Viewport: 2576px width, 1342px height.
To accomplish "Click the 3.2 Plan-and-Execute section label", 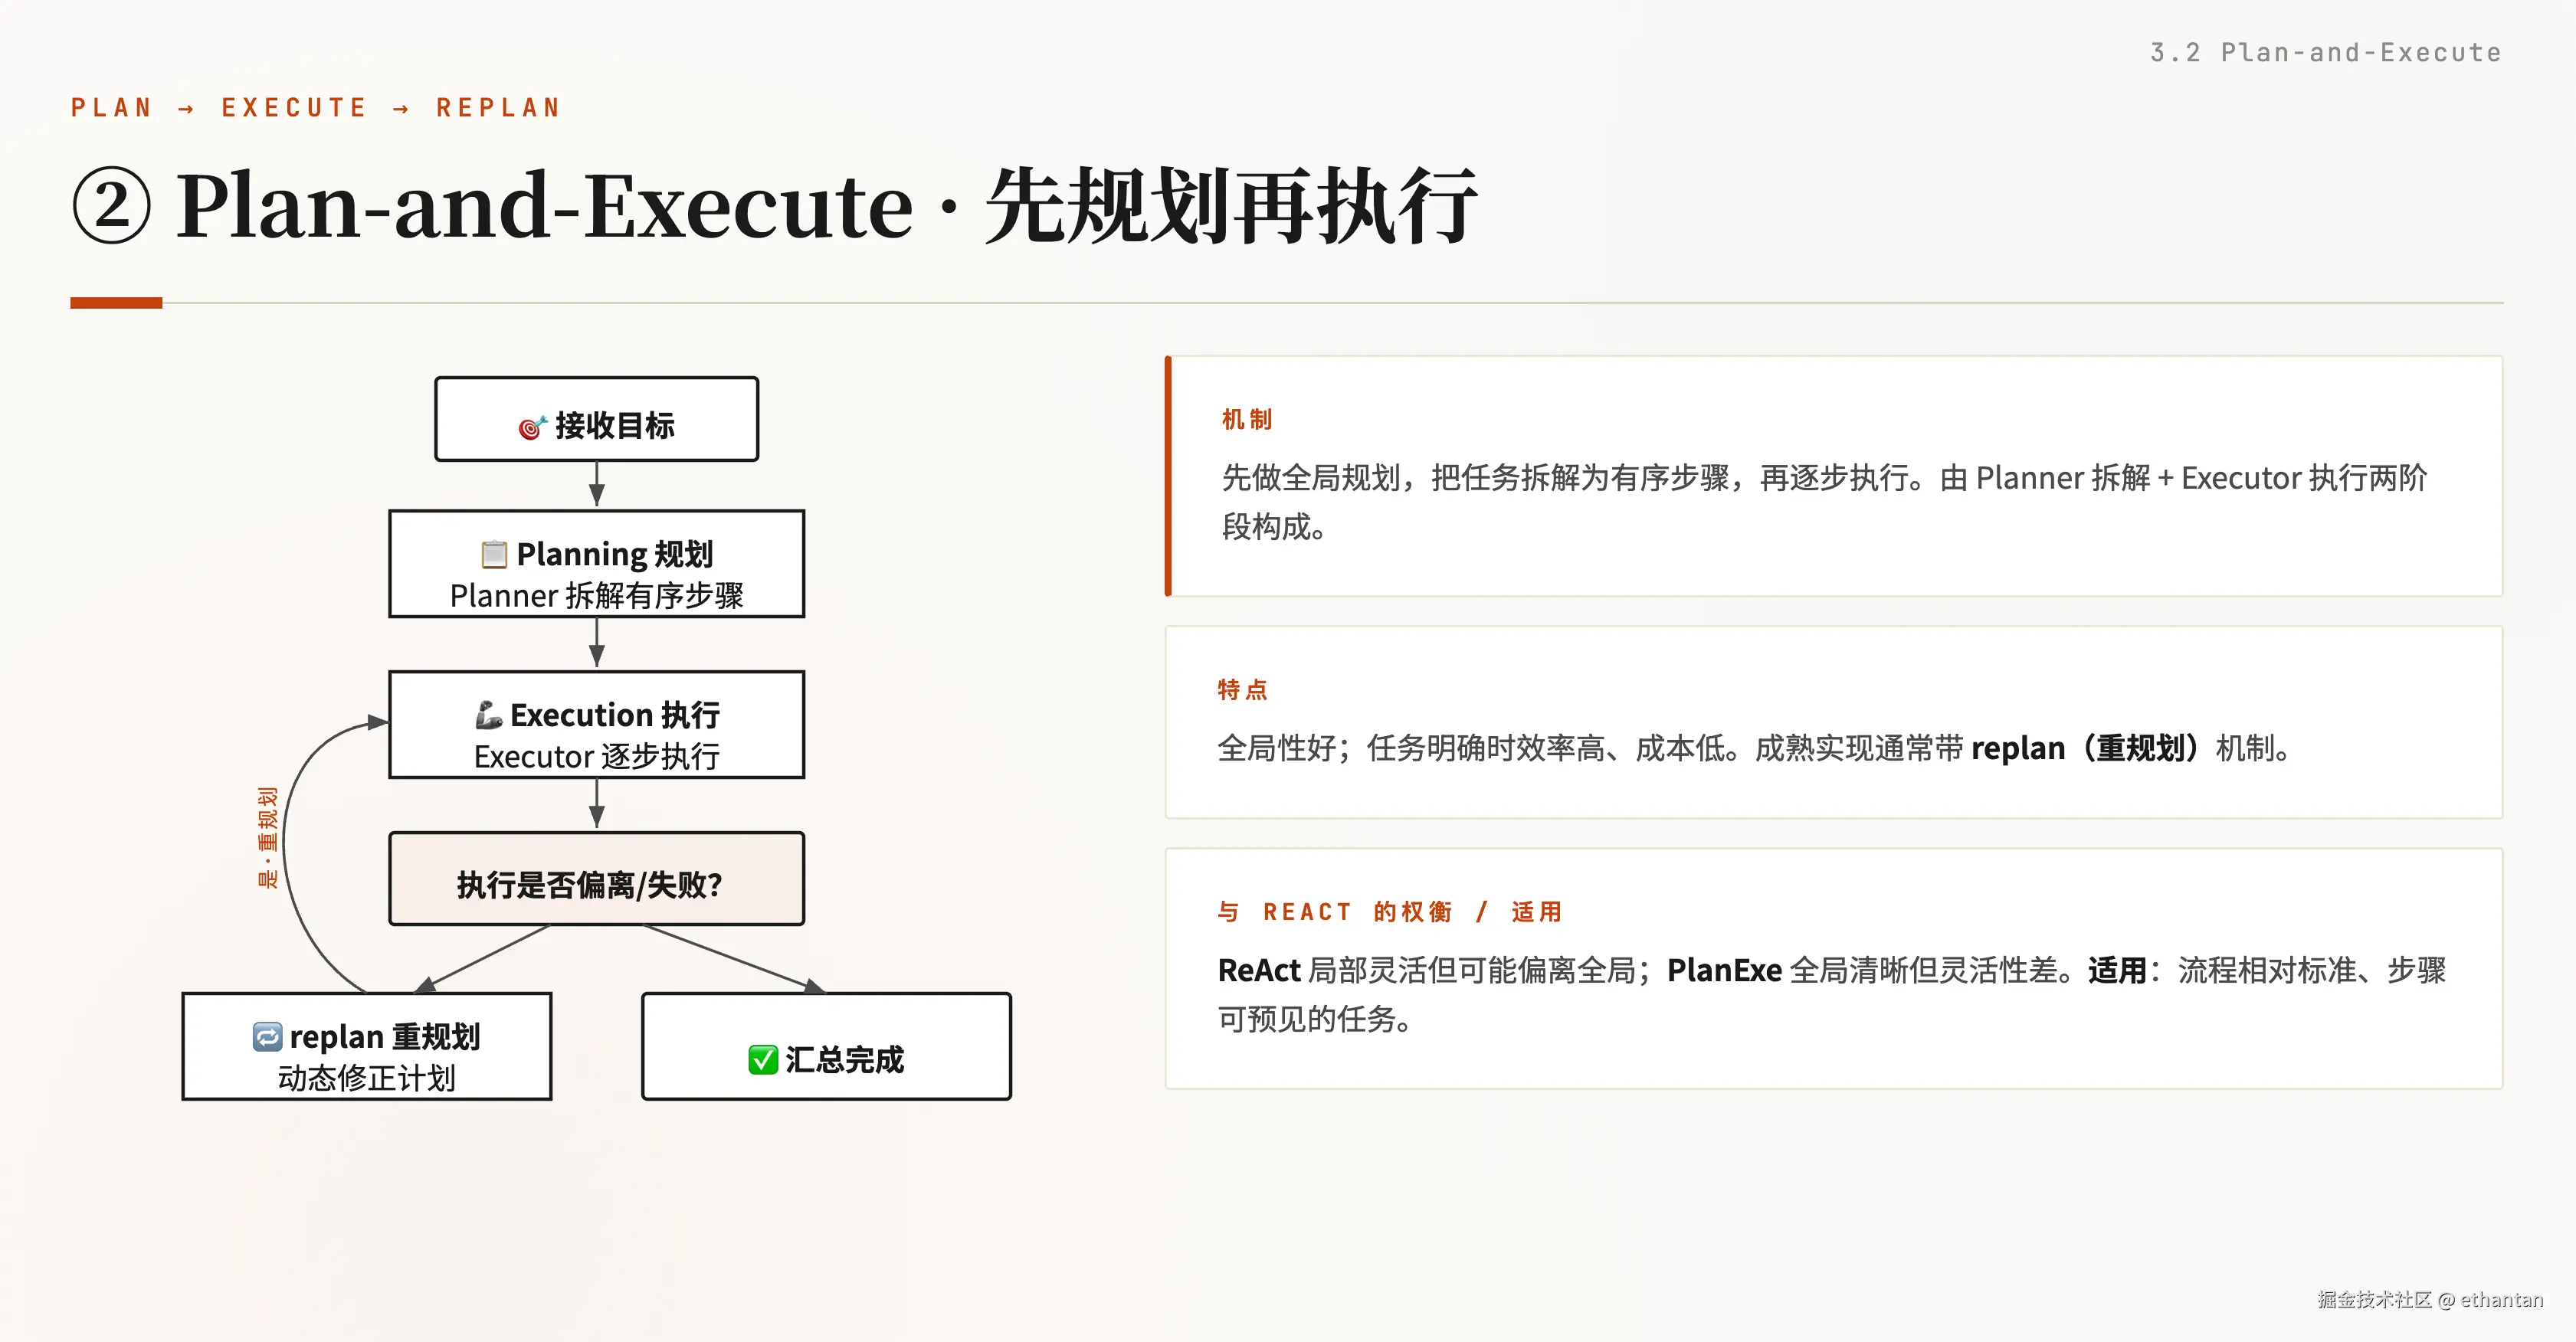I will 2326,53.
